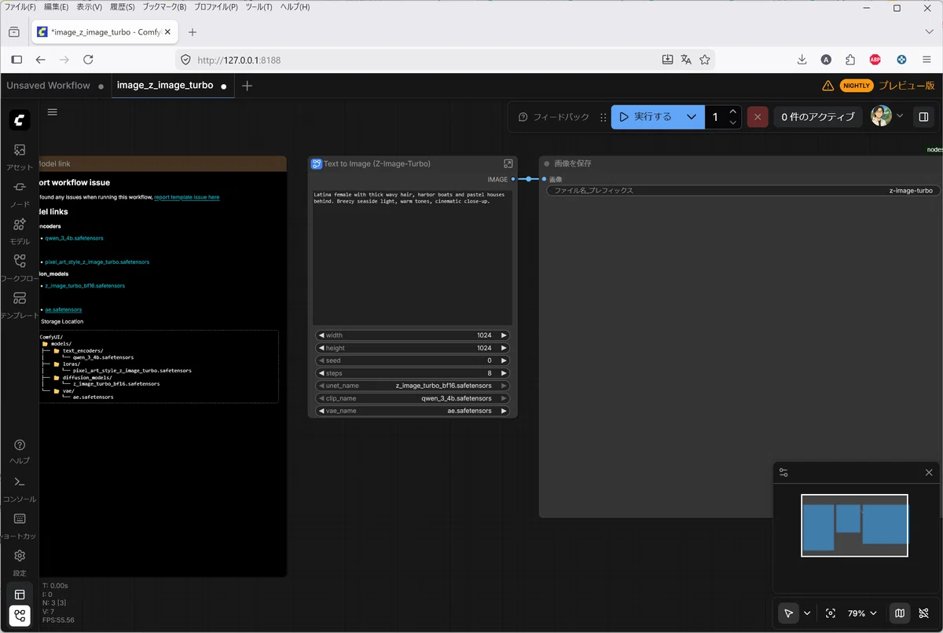The image size is (943, 633).
Task: Open the テンプレート templates panel
Action: tap(20, 305)
